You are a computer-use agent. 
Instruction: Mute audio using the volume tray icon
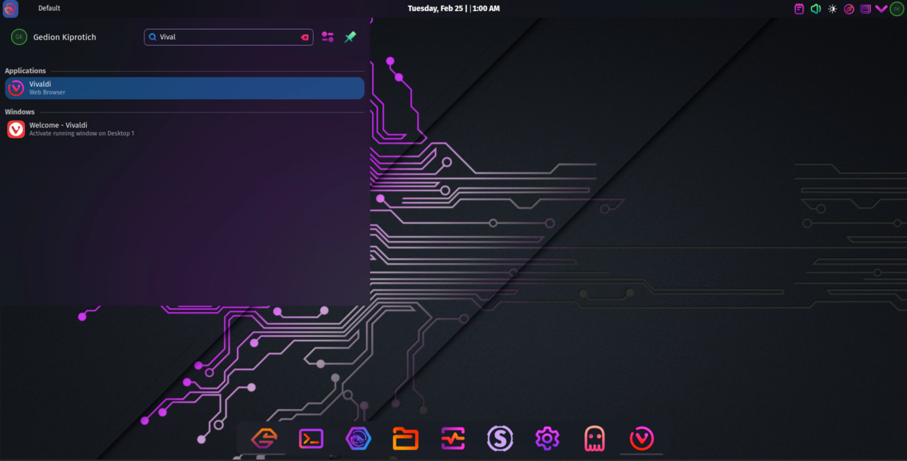tap(816, 8)
